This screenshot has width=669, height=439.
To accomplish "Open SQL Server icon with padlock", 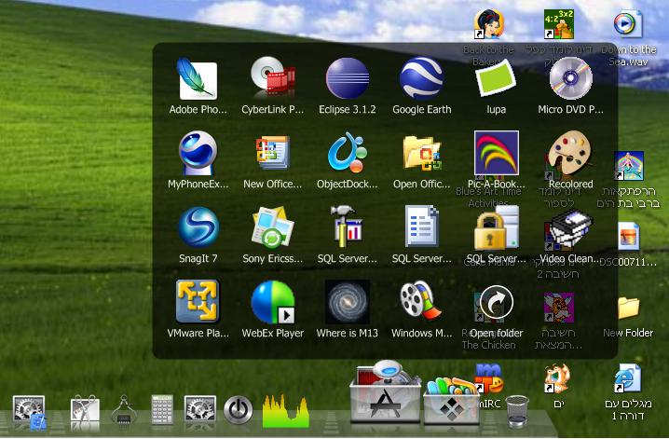I will (x=497, y=227).
